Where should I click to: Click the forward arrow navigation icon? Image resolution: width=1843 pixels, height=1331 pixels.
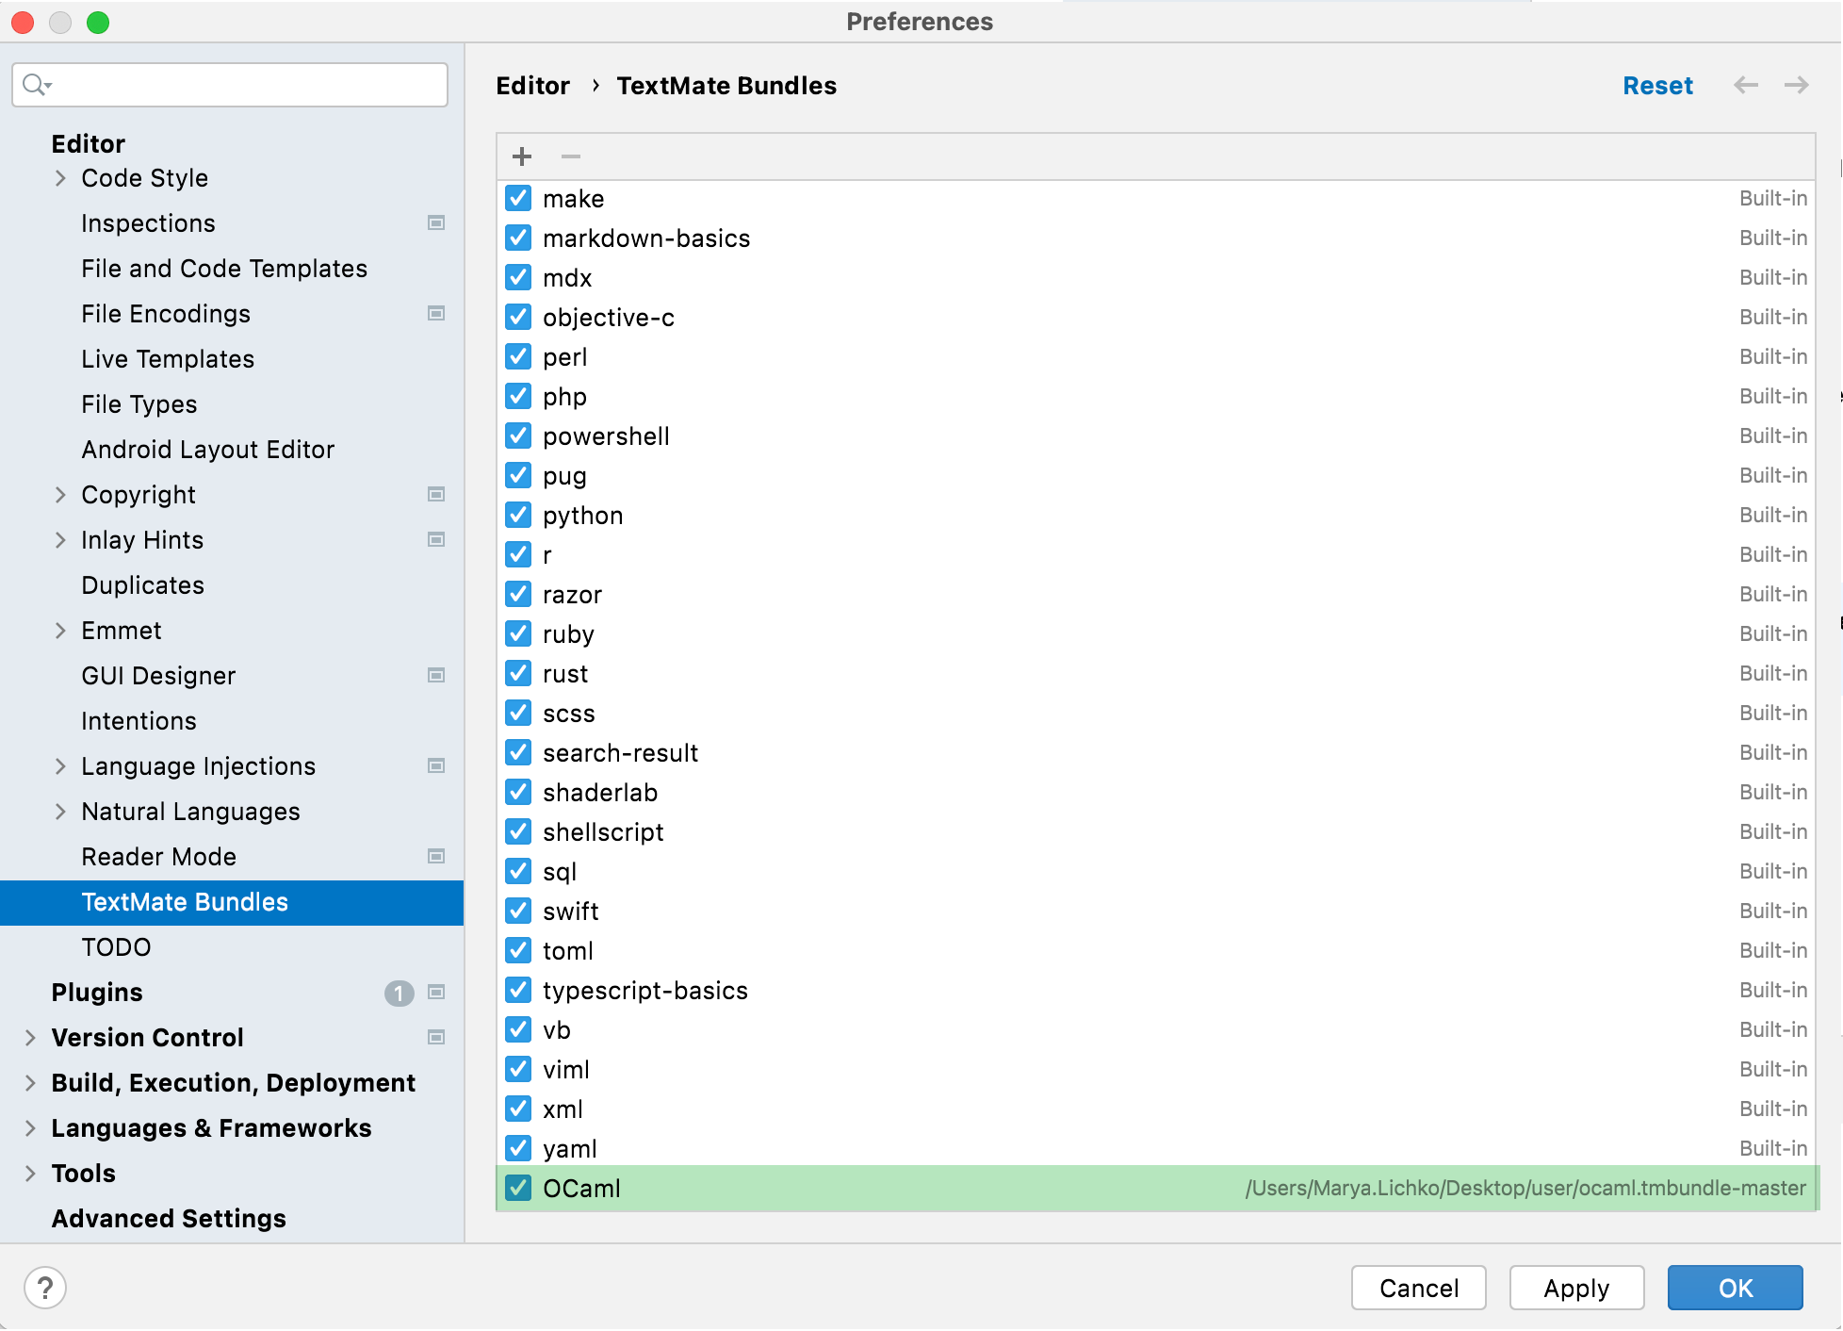click(x=1797, y=85)
